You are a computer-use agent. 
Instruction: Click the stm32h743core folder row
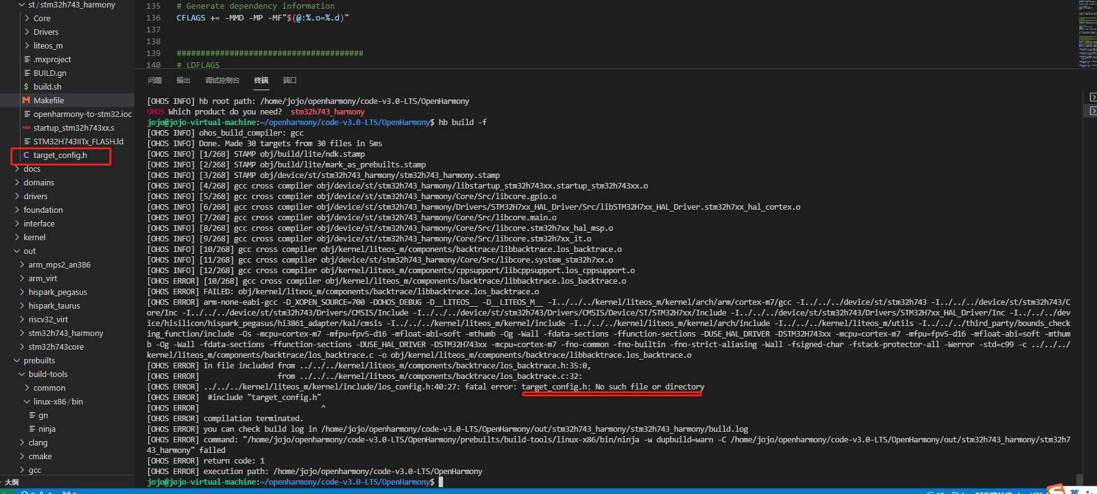67,347
